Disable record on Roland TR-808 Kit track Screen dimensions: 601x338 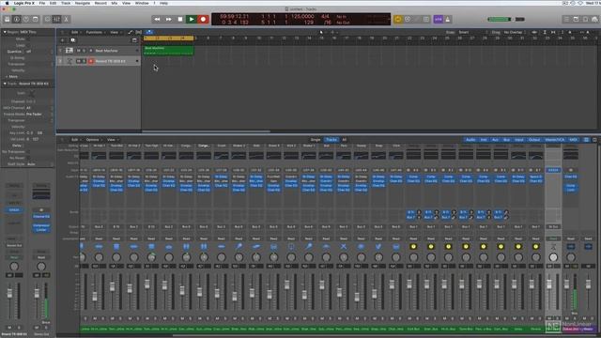pos(91,61)
